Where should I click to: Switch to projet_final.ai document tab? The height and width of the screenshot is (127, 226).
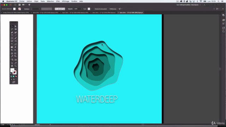pos(16,13)
